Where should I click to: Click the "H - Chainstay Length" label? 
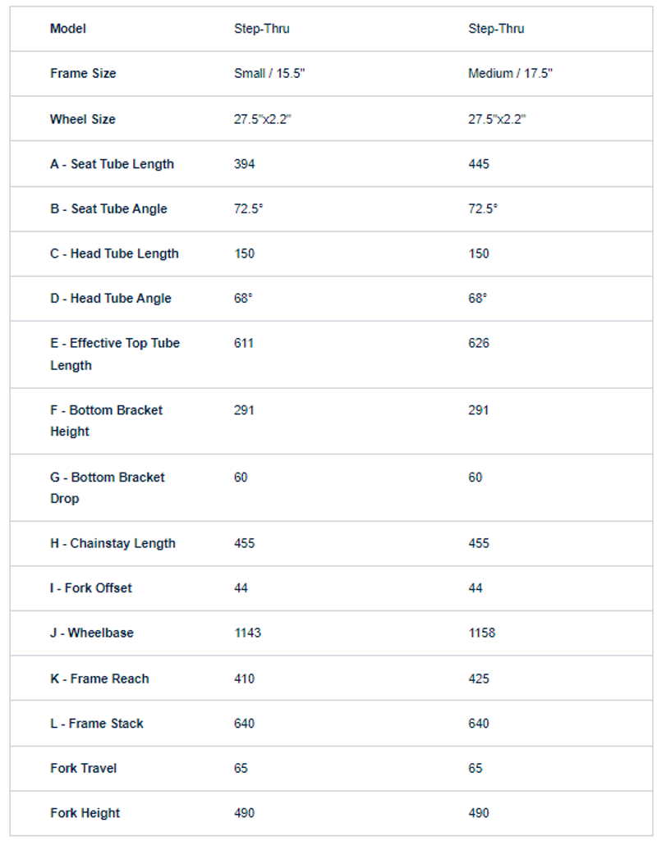click(113, 543)
